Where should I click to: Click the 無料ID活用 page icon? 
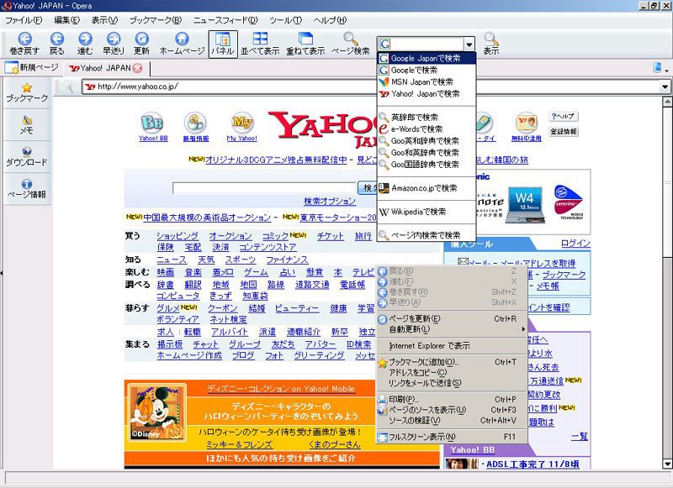point(527,123)
